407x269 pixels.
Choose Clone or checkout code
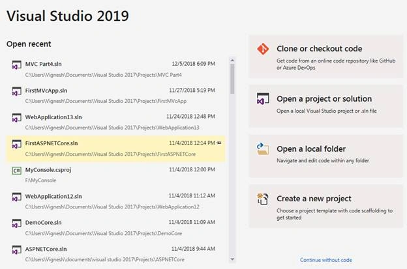326,57
